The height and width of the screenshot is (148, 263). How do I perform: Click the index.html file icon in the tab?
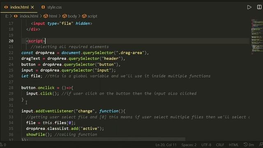6,7
